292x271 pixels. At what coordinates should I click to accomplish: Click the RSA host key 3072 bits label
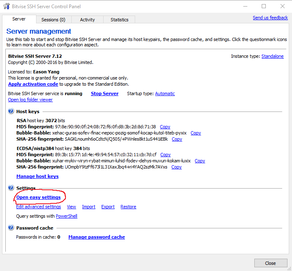click(x=41, y=121)
